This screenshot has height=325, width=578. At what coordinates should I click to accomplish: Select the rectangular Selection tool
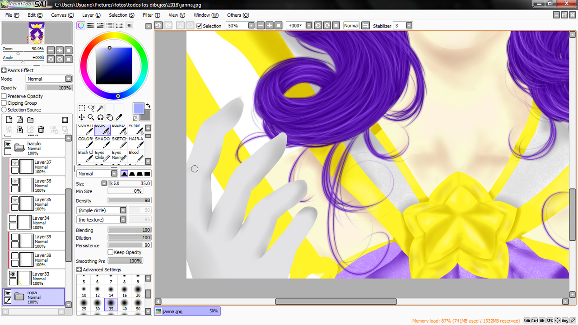coord(82,108)
